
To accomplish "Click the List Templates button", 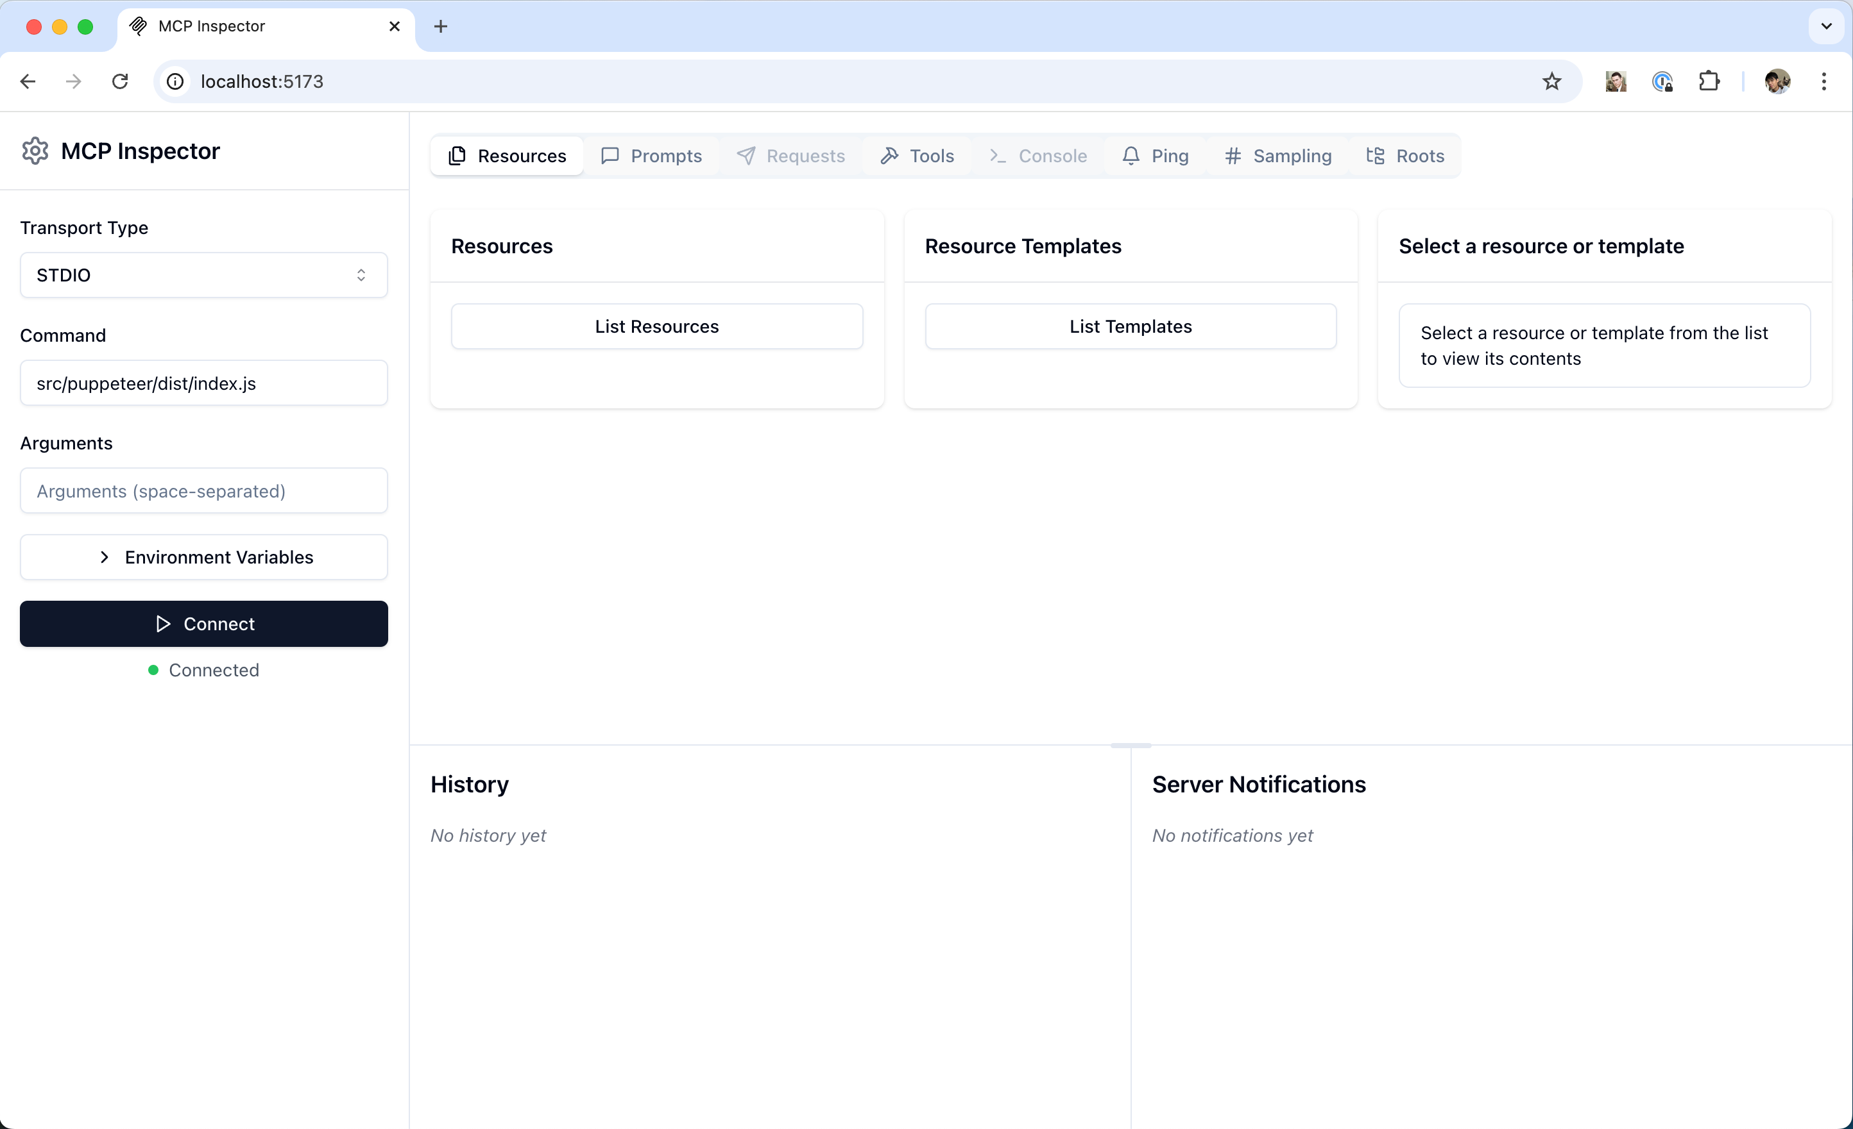I will tap(1131, 325).
